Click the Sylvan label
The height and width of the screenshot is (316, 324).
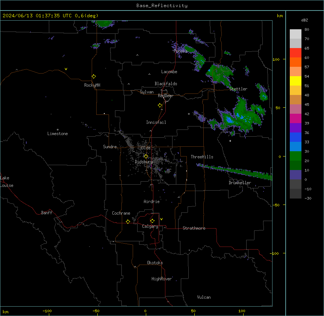point(147,92)
